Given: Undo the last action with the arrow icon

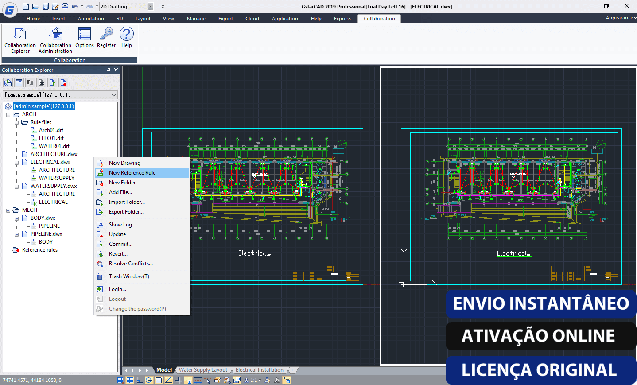Looking at the screenshot, I should (74, 6).
